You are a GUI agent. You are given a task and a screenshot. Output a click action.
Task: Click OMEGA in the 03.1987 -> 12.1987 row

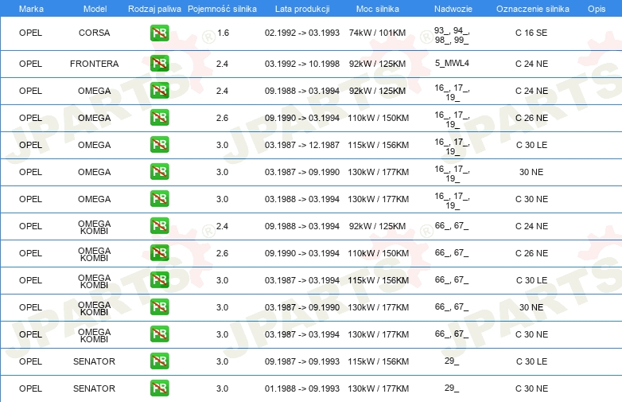tap(94, 145)
